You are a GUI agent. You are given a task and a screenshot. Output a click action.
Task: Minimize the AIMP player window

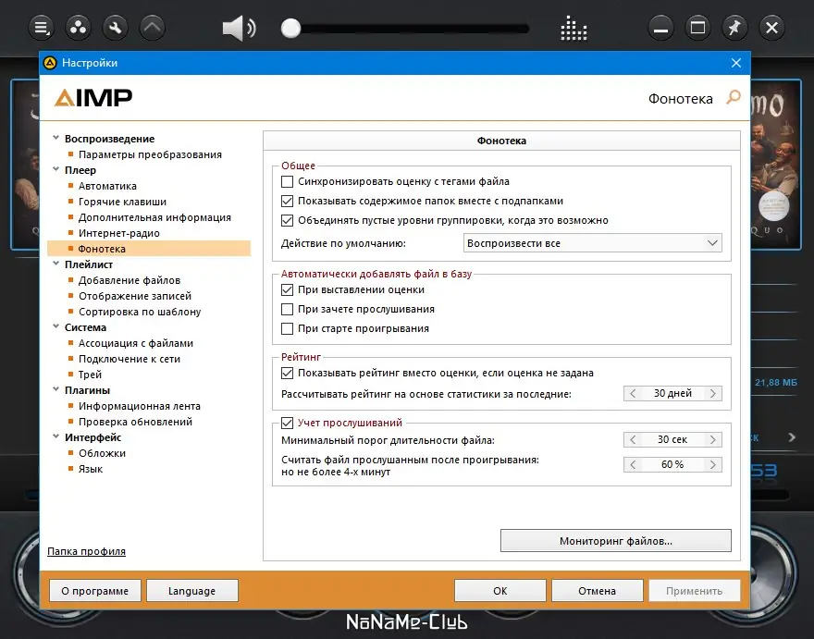(660, 28)
